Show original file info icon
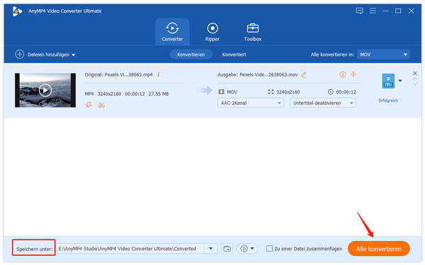This screenshot has width=425, height=265. pos(159,74)
